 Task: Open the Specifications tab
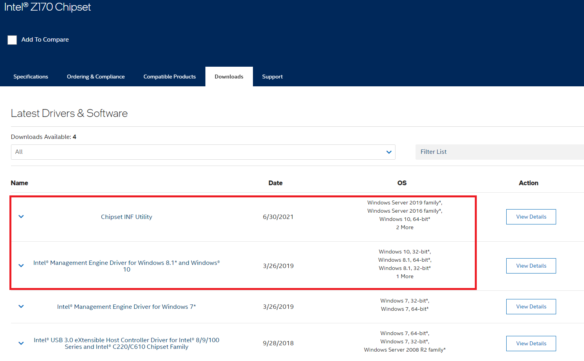tap(31, 77)
